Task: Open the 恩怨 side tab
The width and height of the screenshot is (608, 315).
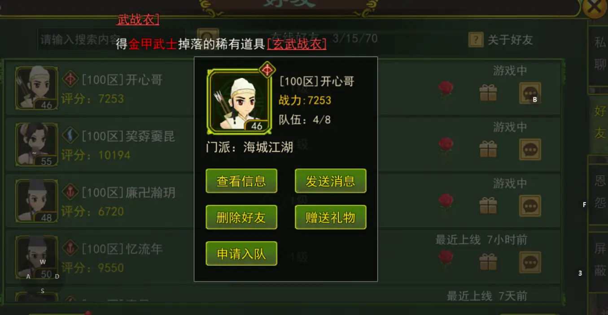Action: (x=600, y=192)
